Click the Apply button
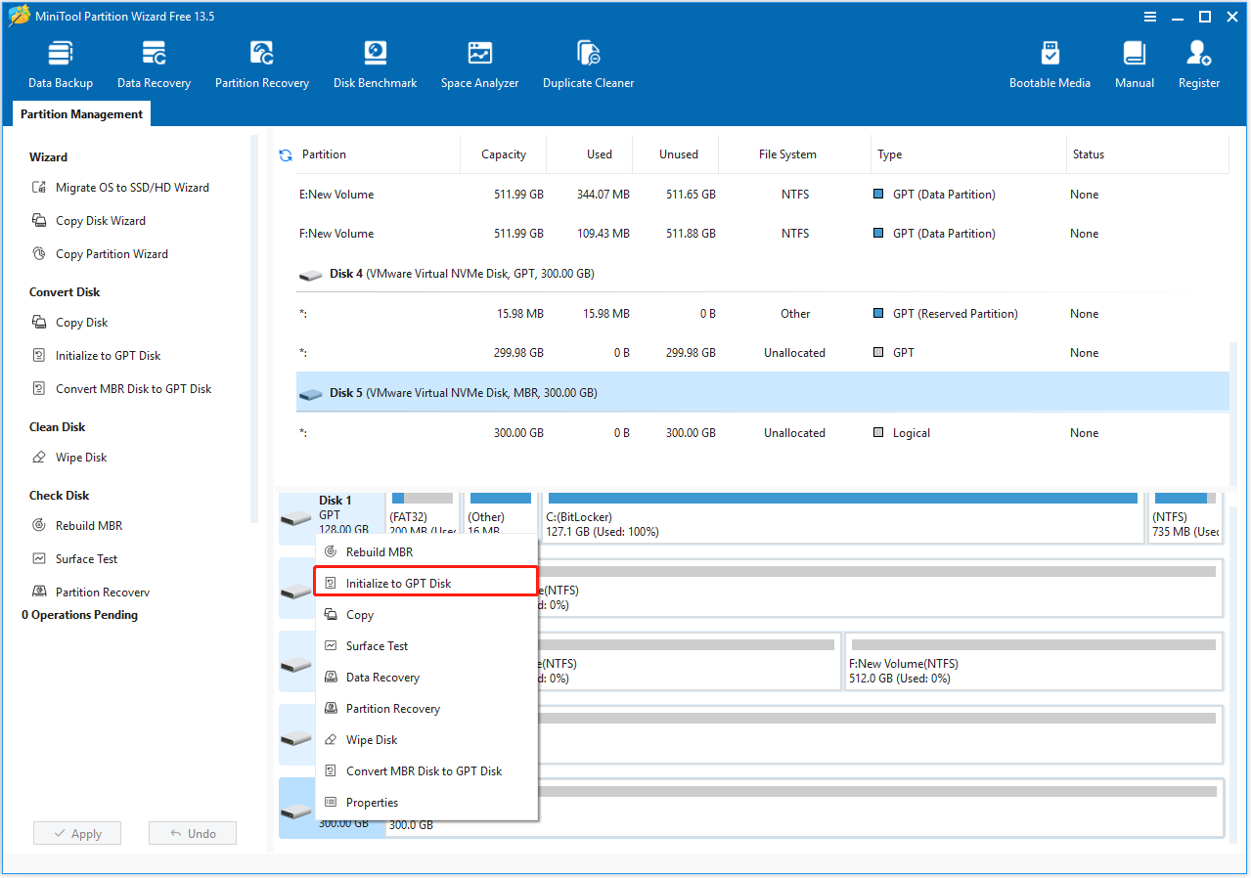 (76, 834)
